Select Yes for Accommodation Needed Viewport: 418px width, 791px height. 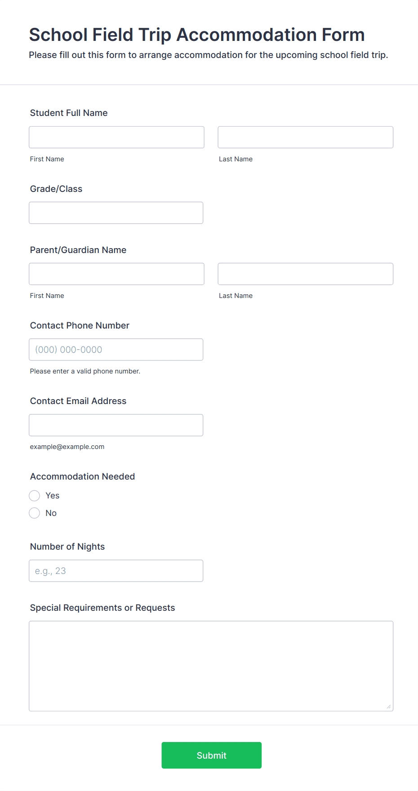pos(35,496)
